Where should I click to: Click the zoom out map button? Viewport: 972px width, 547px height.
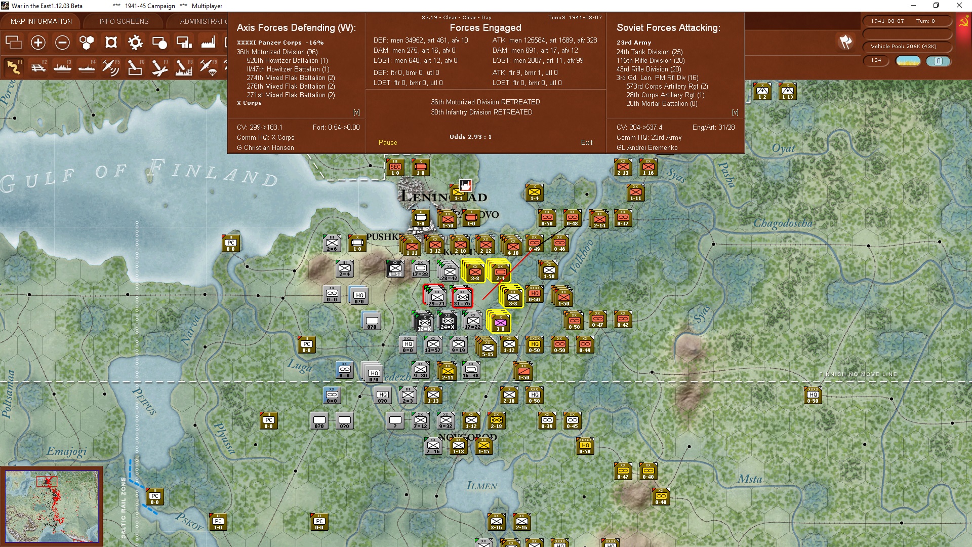click(62, 43)
